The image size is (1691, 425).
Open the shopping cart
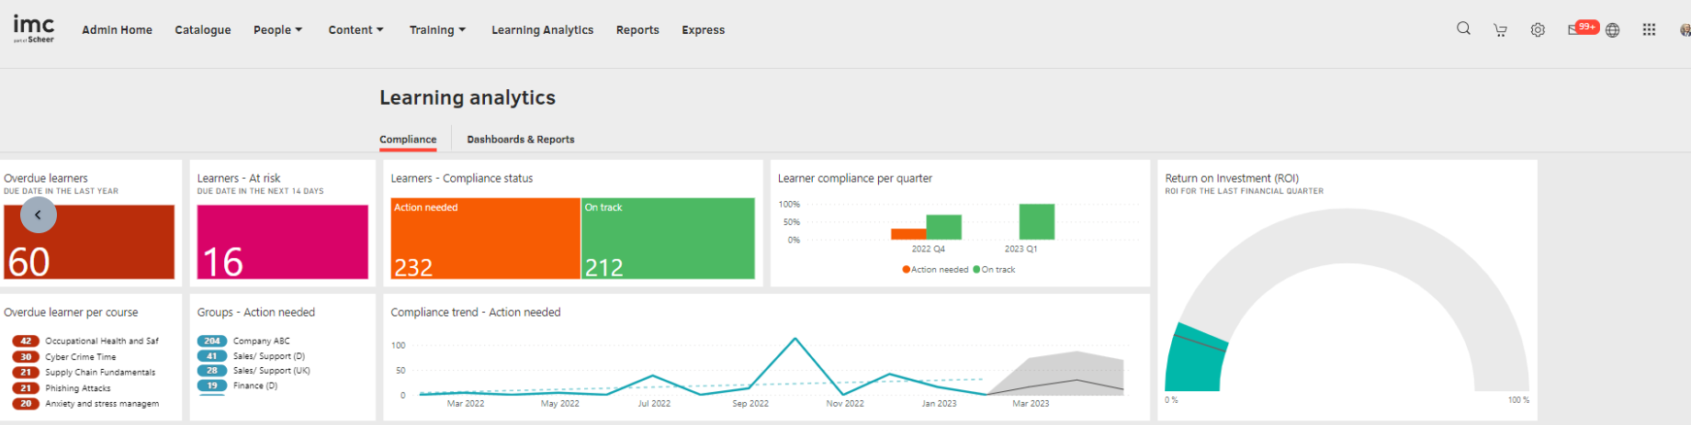(1500, 30)
